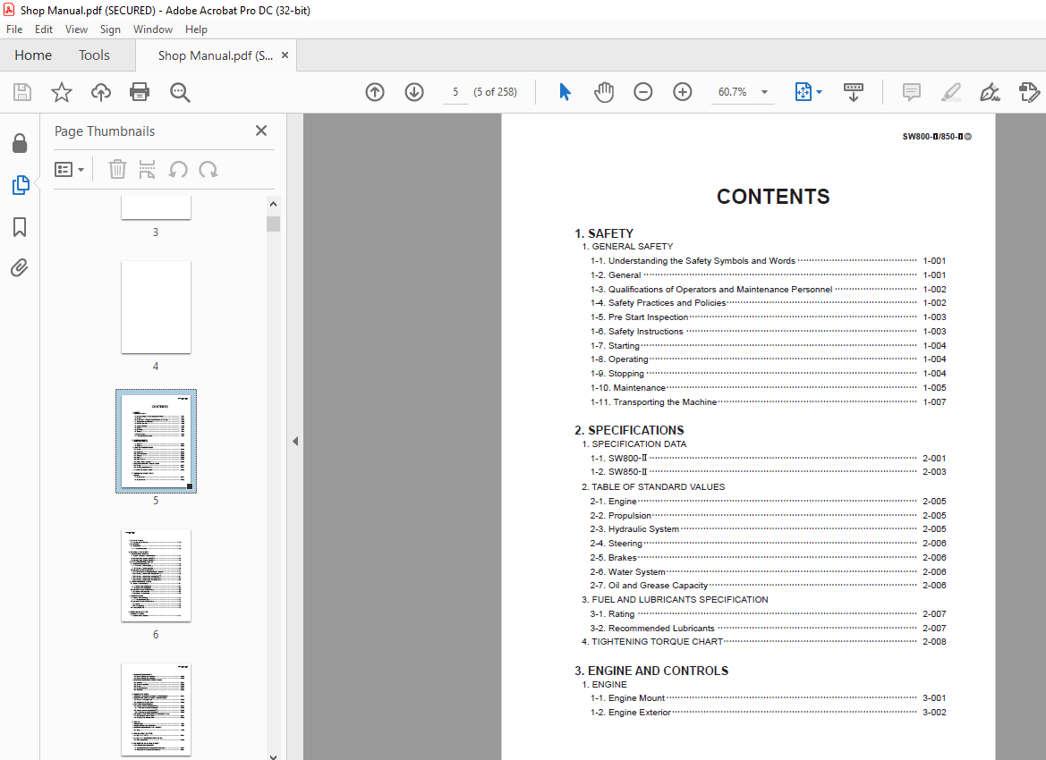Go to previous page arrow
1046x760 pixels.
[x=375, y=92]
